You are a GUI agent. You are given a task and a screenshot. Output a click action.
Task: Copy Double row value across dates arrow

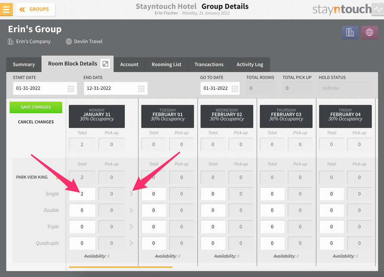pyautogui.click(x=131, y=210)
